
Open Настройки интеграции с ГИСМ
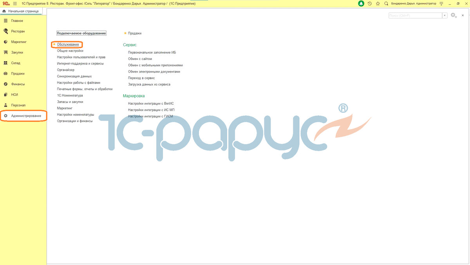pos(150,116)
